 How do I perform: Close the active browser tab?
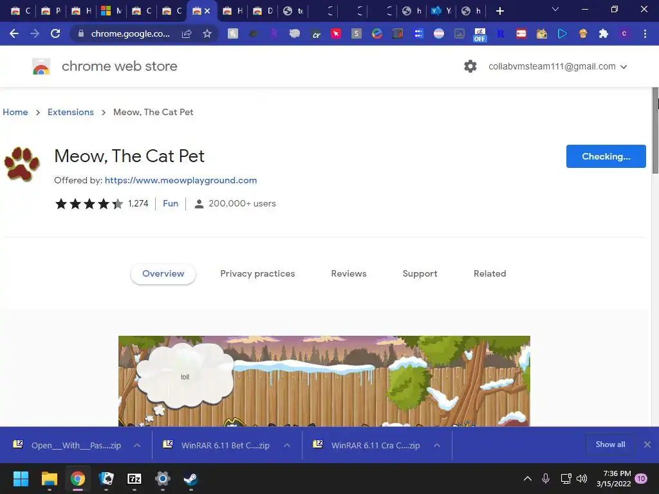[x=207, y=11]
